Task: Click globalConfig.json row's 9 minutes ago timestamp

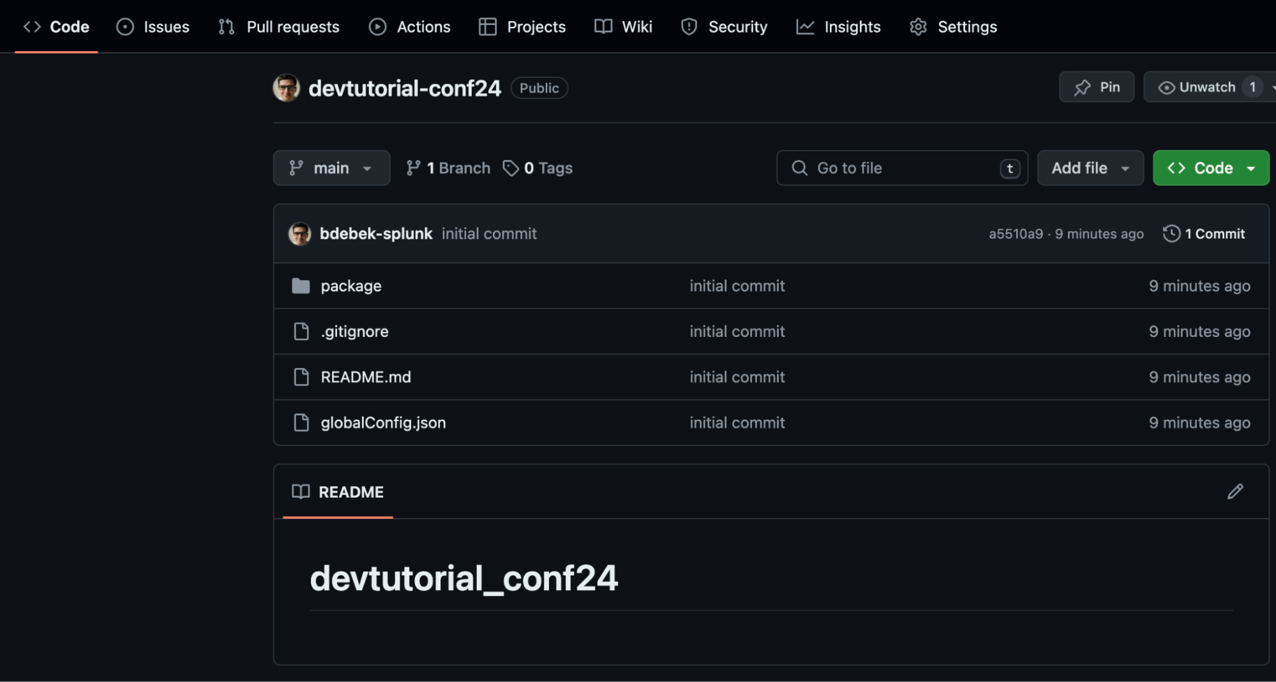Action: point(1199,422)
